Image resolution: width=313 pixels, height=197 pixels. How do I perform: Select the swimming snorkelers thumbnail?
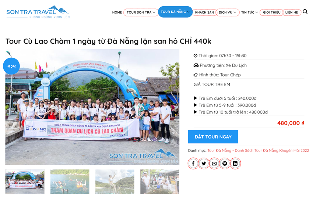[70, 182]
